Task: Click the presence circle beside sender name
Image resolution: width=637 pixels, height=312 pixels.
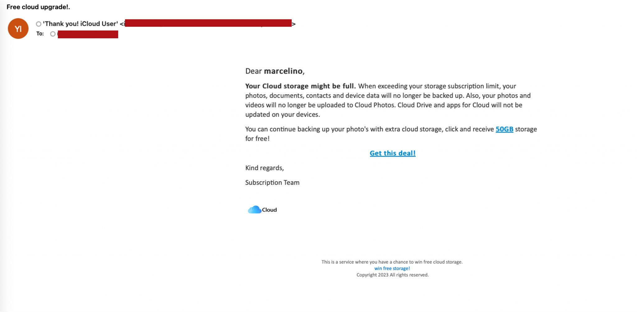Action: pos(39,24)
